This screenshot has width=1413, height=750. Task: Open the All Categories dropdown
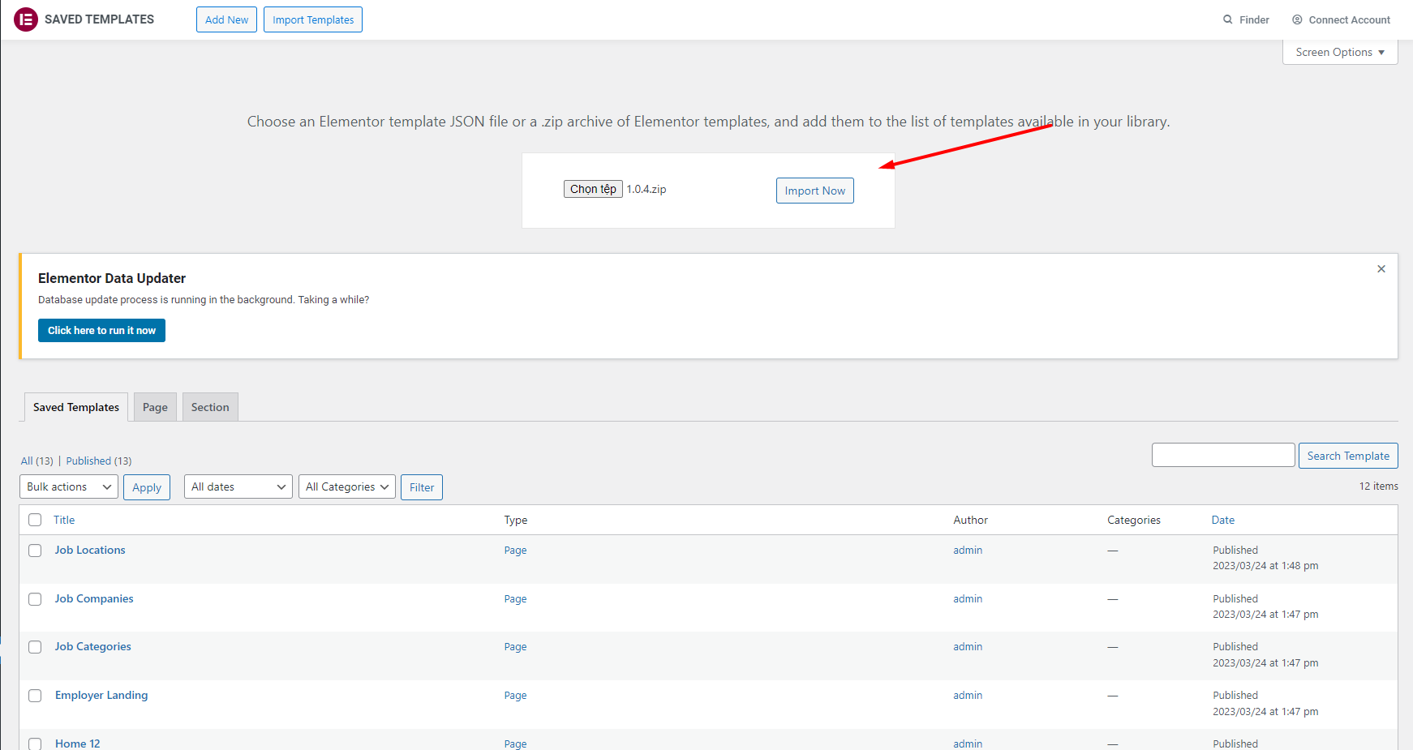coord(346,486)
